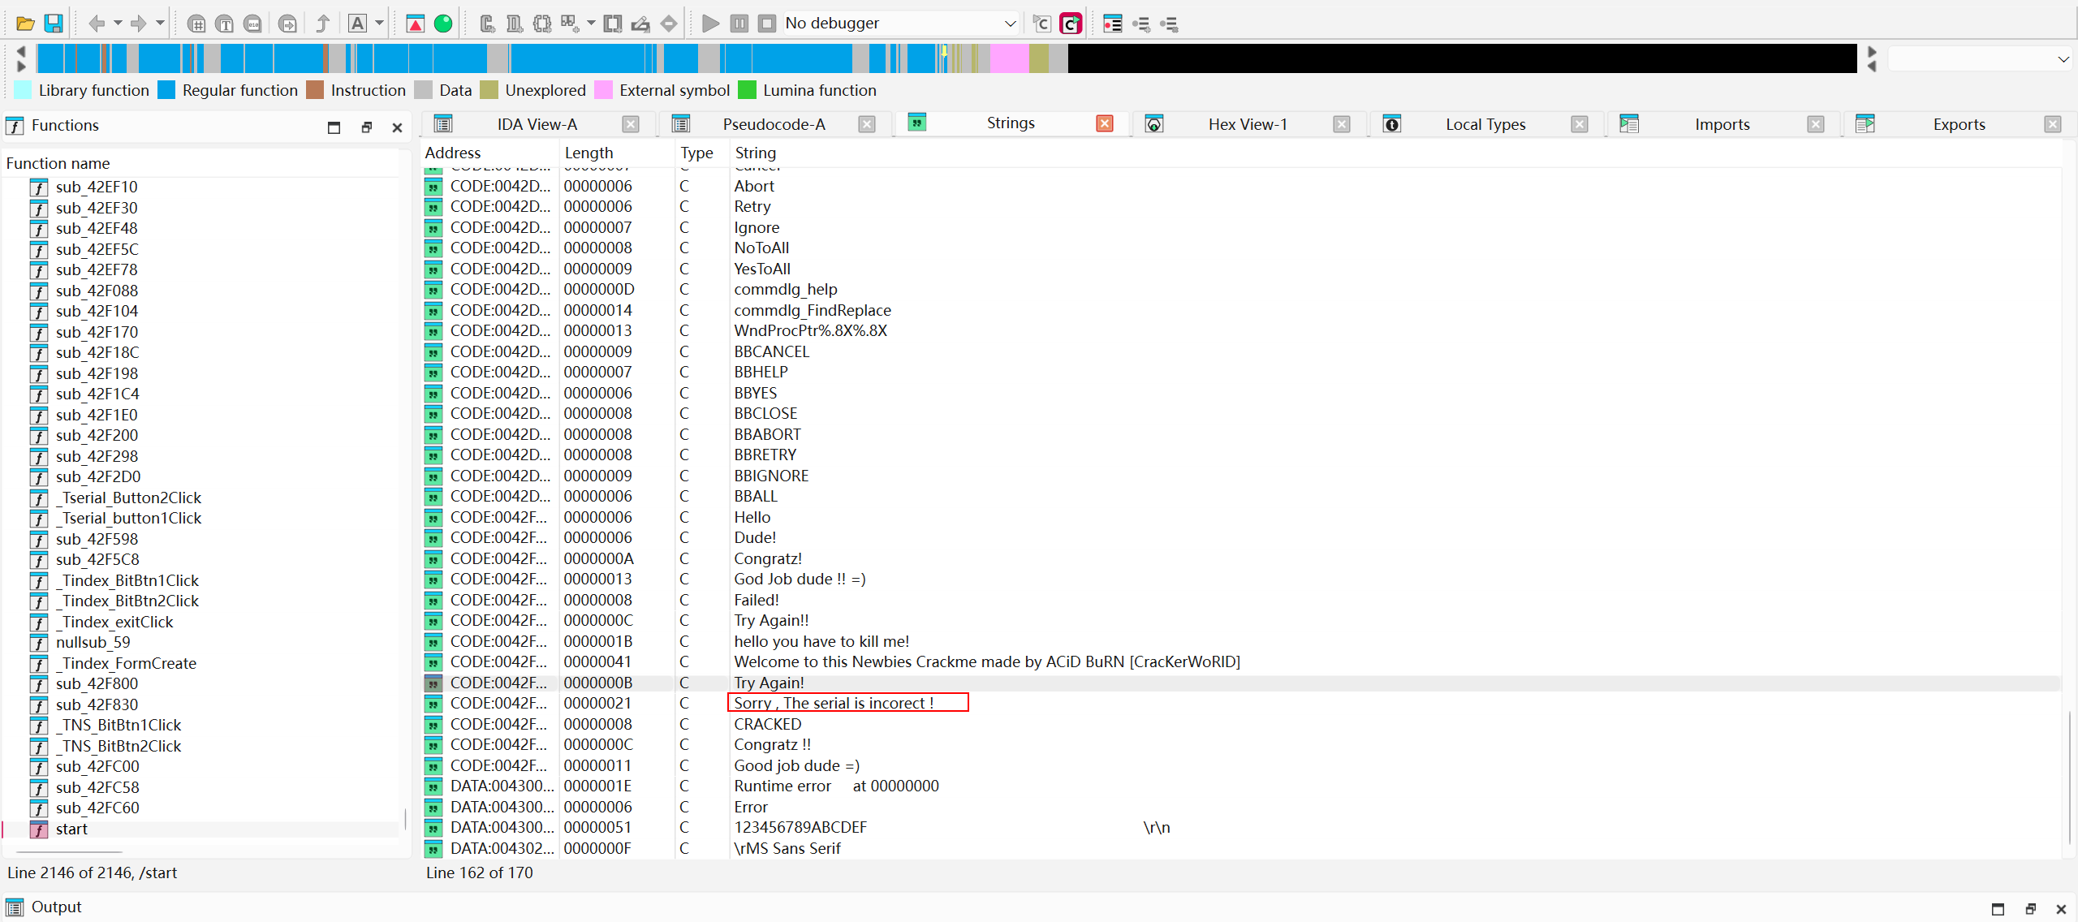Open the back history dropdown arrow

pos(118,24)
